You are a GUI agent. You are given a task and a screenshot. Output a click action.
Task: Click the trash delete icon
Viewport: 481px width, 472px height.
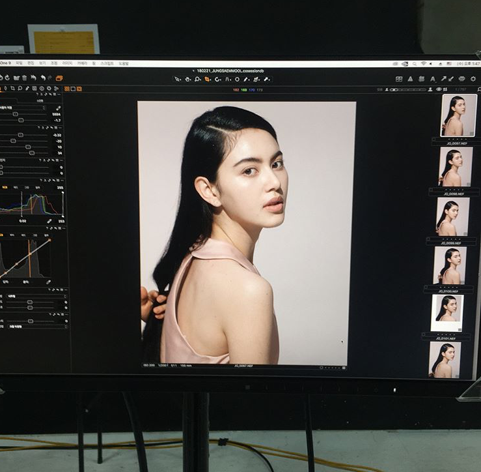[24, 78]
